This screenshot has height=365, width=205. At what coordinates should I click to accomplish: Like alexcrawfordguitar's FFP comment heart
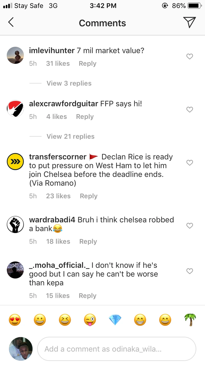click(x=190, y=109)
